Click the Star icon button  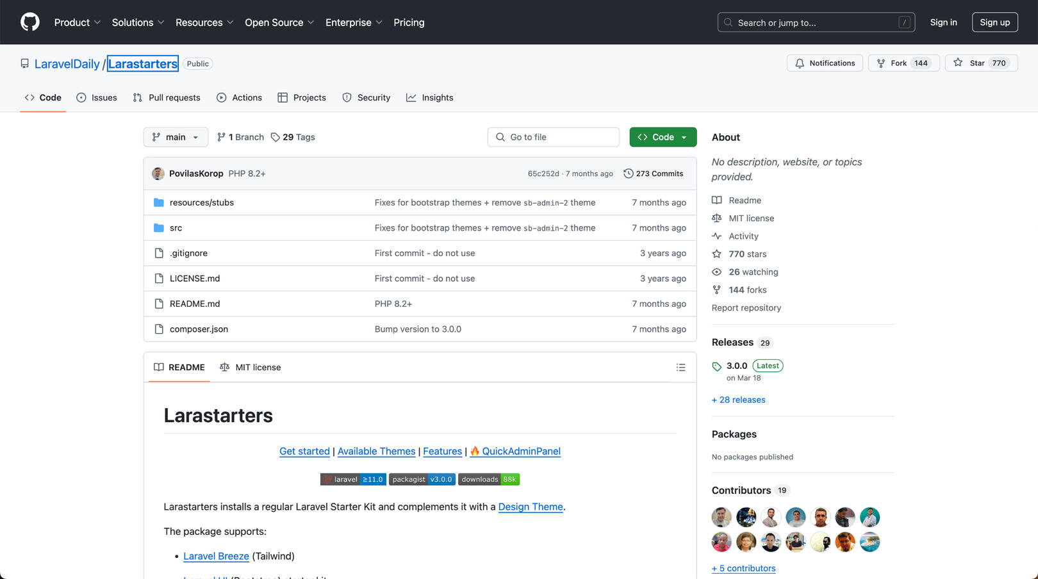[958, 63]
